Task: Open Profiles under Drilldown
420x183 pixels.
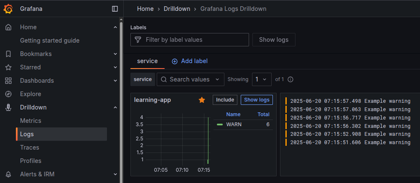Action: [31, 161]
